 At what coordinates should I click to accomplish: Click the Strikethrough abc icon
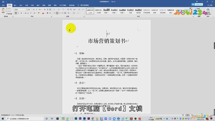pos(26,13)
